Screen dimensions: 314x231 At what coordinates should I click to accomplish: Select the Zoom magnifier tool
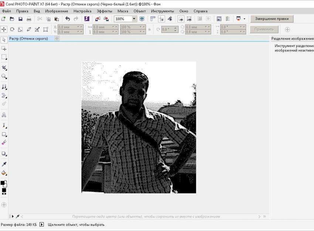click(x=4, y=77)
